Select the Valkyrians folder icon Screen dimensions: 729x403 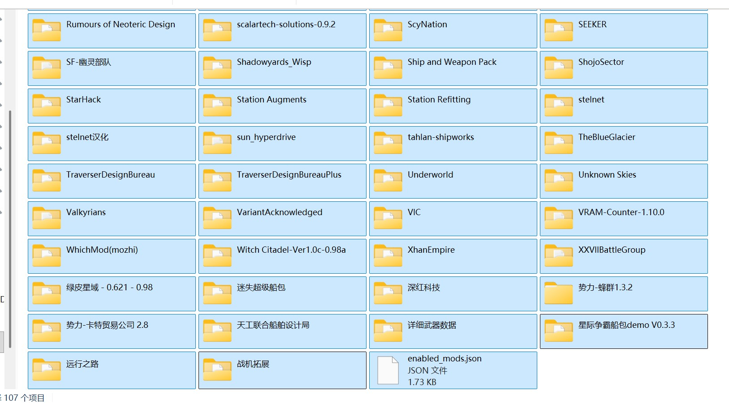point(47,218)
